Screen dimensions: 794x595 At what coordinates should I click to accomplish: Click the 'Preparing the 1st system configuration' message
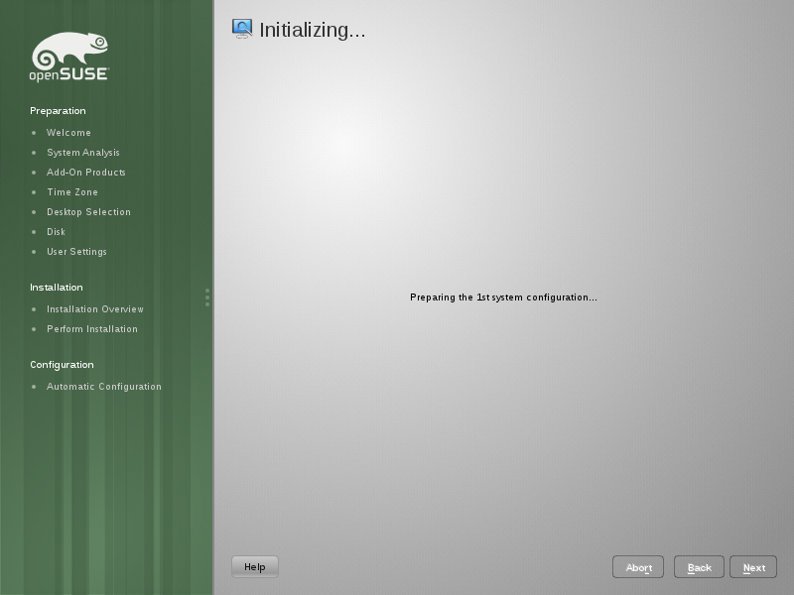pos(503,297)
